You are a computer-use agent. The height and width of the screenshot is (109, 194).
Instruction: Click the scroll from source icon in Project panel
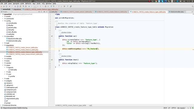(39, 12)
